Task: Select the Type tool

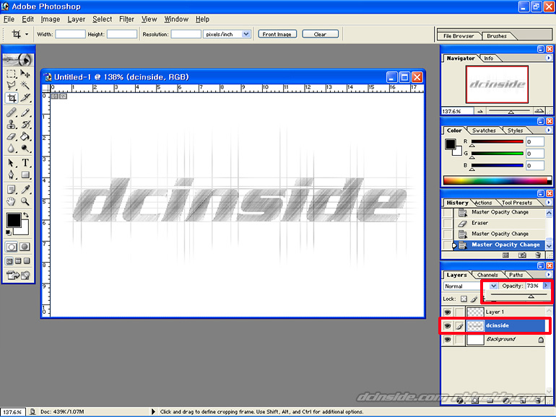Action: pos(25,163)
